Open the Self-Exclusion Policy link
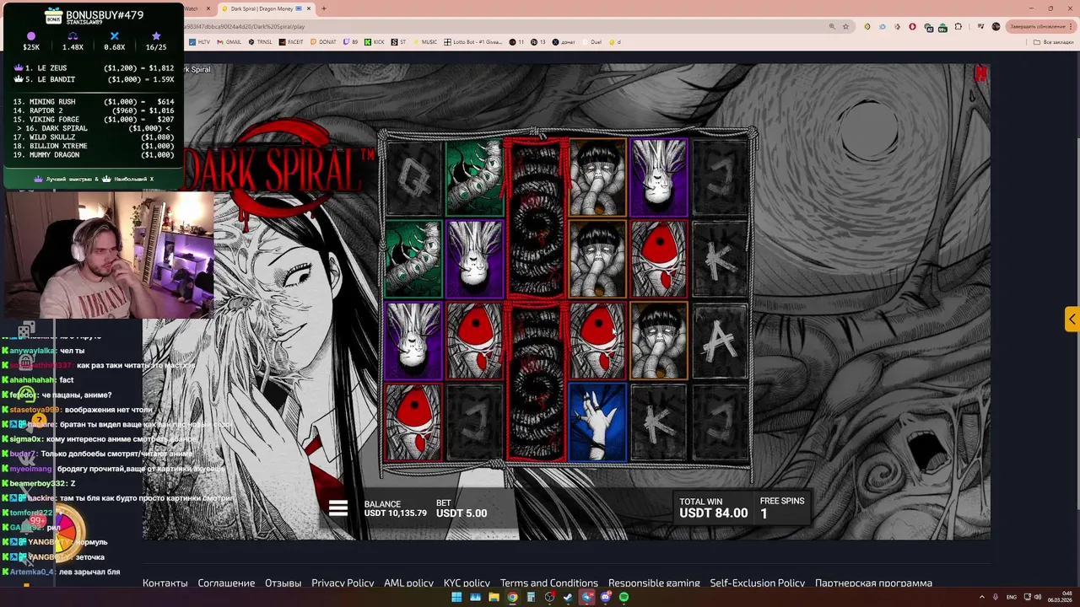 click(757, 583)
